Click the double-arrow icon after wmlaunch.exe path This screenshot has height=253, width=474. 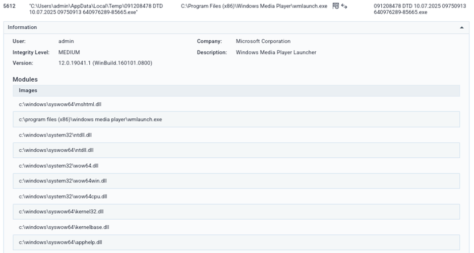[344, 6]
